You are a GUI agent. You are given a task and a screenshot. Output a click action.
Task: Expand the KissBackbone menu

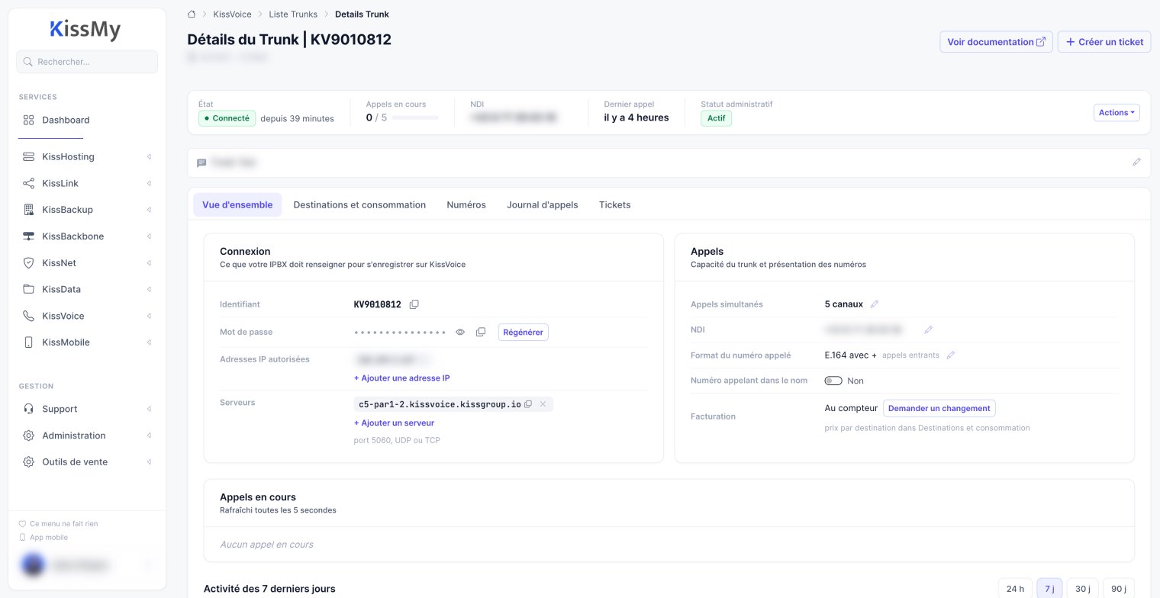[x=149, y=236]
